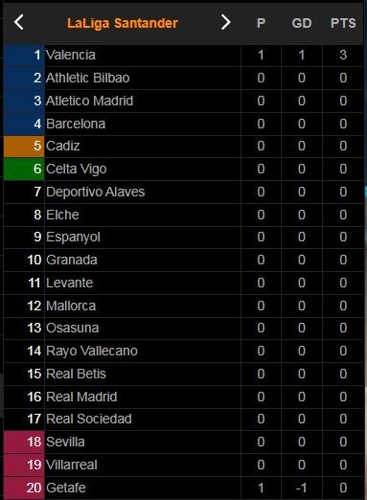
Task: Go to next league with right arrow
Action: point(225,22)
